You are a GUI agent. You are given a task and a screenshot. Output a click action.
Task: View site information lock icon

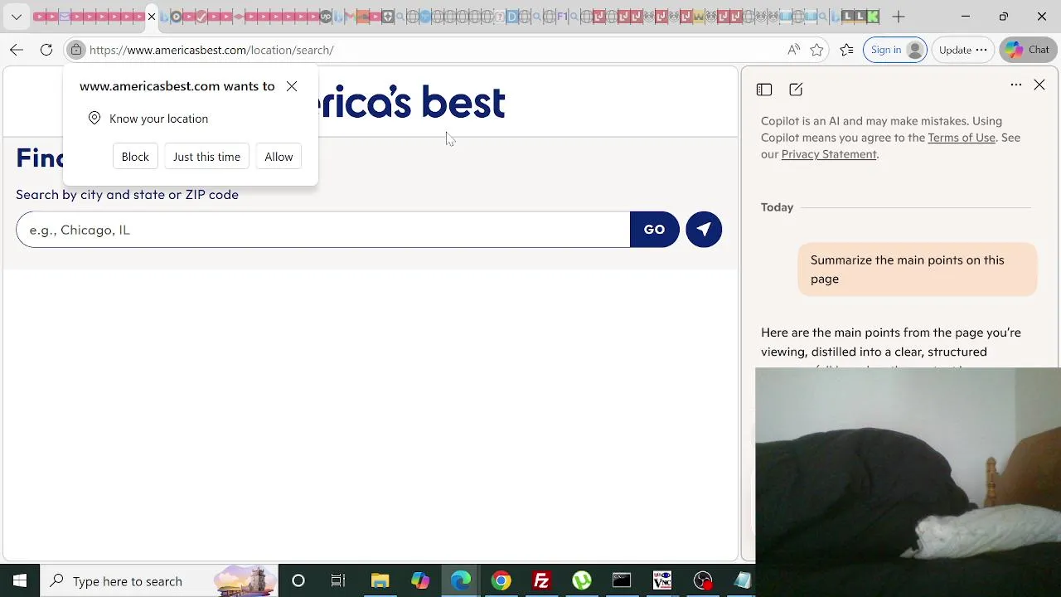pos(76,50)
